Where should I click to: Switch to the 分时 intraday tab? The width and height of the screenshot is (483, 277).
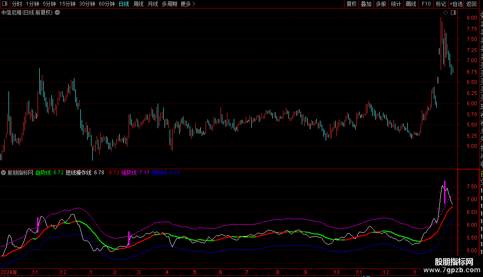[17, 4]
